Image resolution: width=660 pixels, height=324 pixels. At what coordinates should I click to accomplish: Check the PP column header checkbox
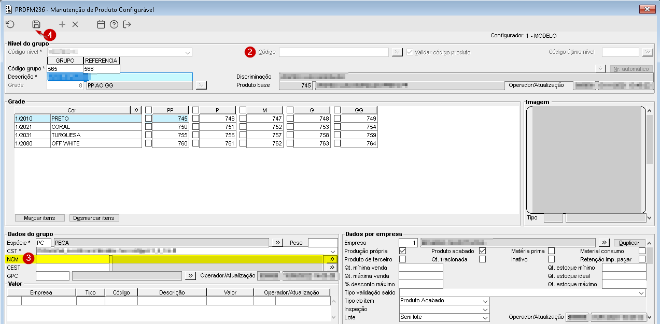[149, 110]
